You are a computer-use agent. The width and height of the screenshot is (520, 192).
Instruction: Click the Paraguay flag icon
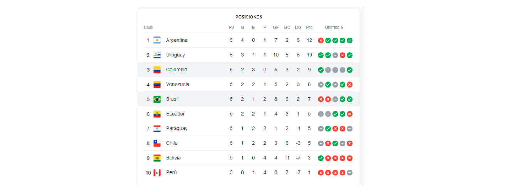point(157,129)
